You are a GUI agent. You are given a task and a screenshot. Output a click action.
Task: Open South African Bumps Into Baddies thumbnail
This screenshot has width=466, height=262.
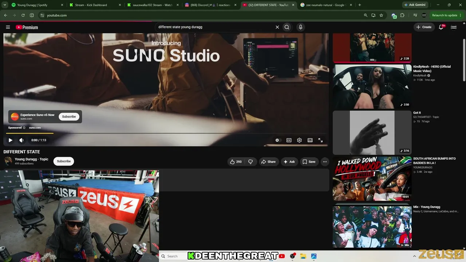pos(372,179)
